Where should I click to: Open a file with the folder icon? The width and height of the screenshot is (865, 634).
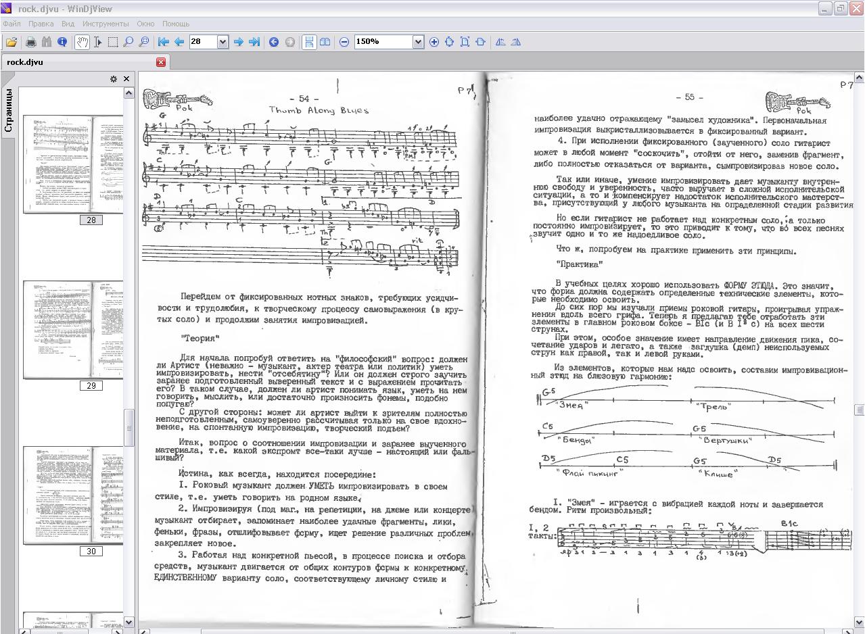11,42
